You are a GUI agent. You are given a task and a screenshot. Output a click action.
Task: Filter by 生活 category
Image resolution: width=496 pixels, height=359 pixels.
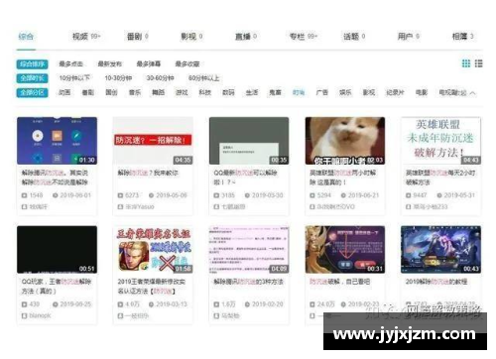coord(252,93)
